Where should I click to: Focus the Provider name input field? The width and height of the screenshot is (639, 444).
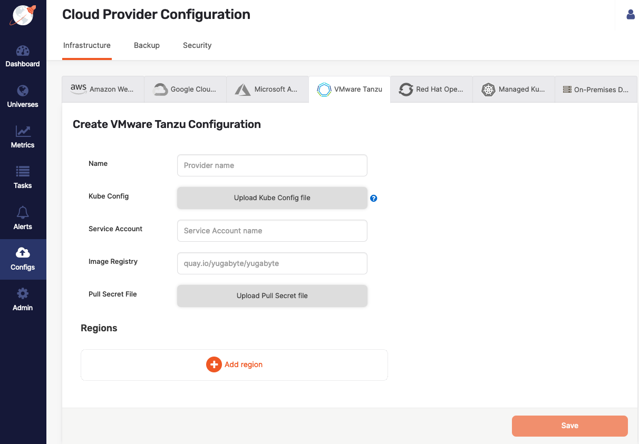pyautogui.click(x=272, y=165)
